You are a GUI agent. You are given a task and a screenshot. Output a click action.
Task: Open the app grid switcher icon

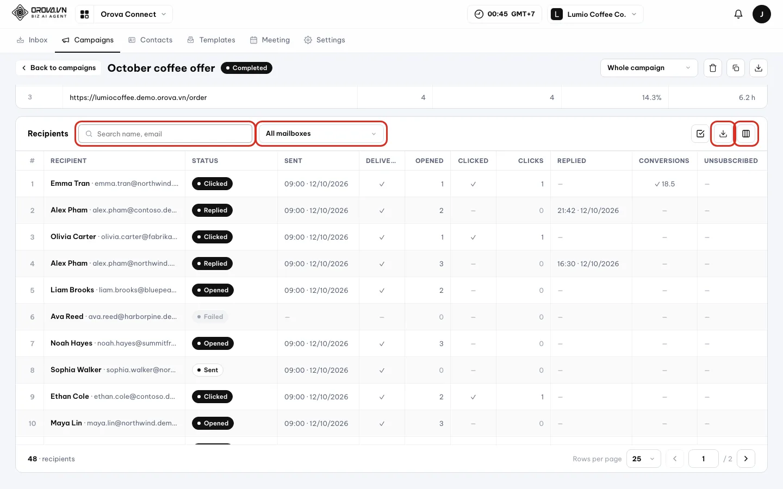(x=84, y=14)
